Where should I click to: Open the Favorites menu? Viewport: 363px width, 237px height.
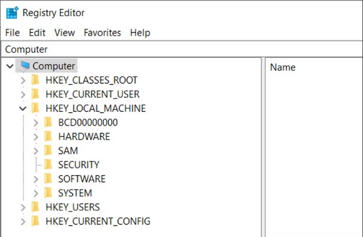coord(102,32)
